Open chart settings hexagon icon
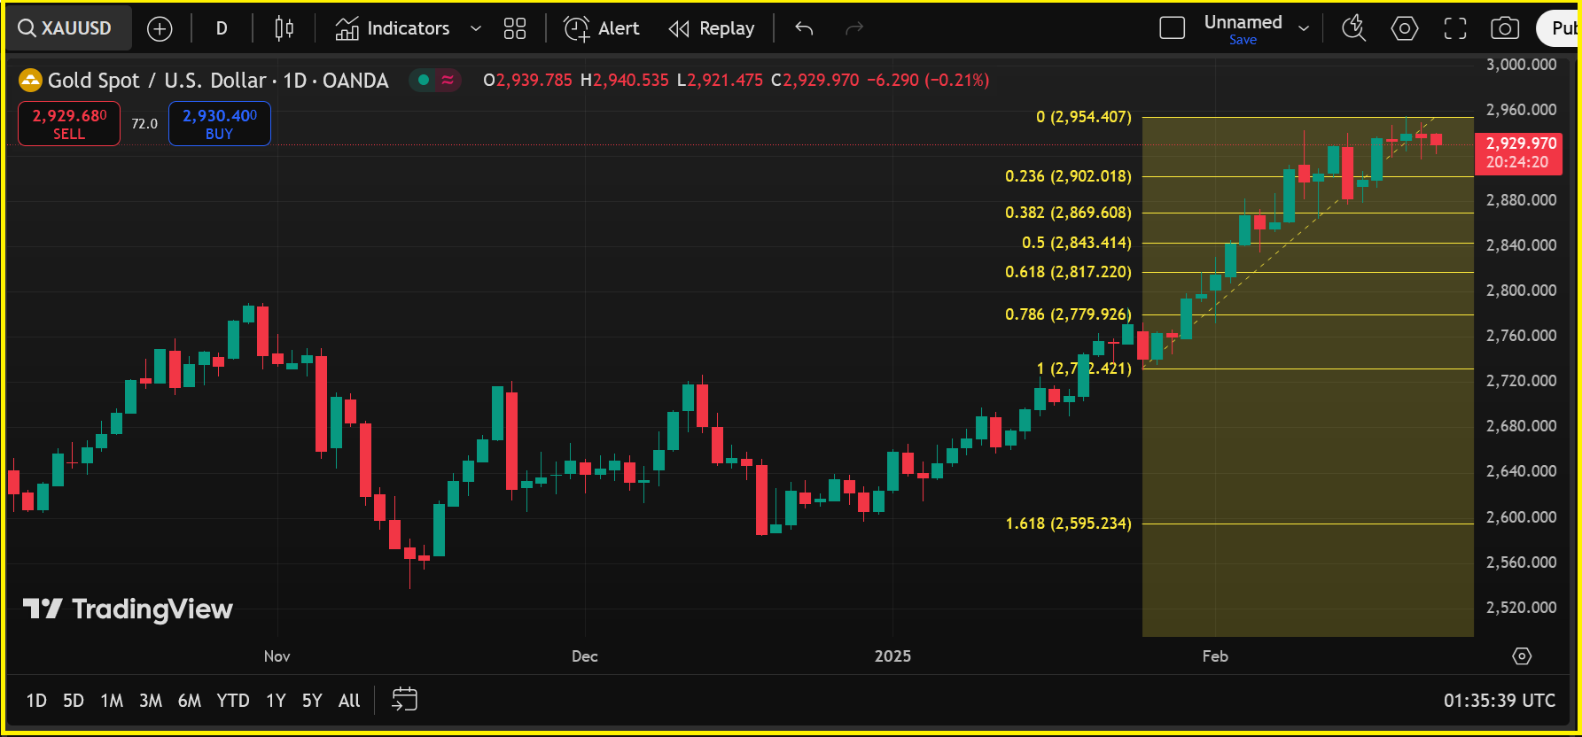 pyautogui.click(x=1404, y=29)
